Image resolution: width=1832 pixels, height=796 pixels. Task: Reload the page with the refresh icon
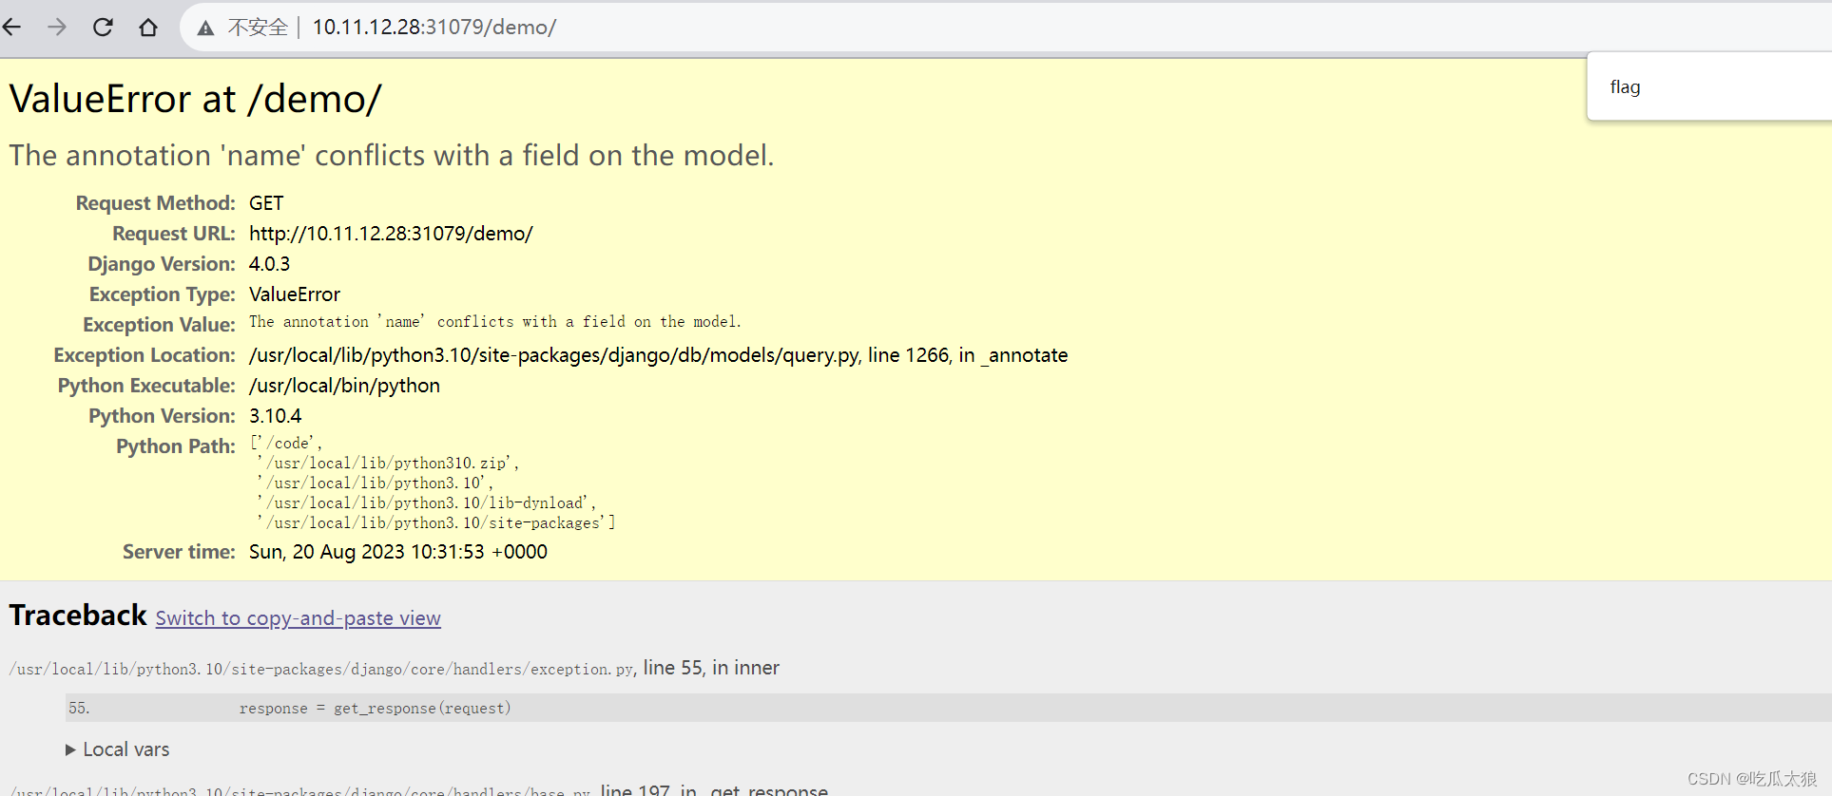point(103,27)
